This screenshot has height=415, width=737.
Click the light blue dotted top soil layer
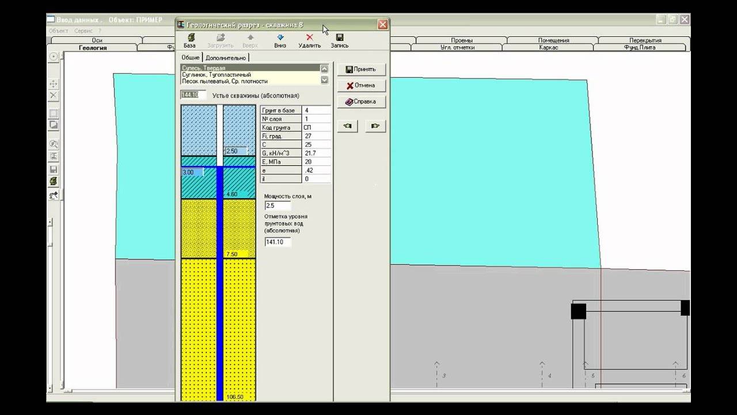[199, 130]
